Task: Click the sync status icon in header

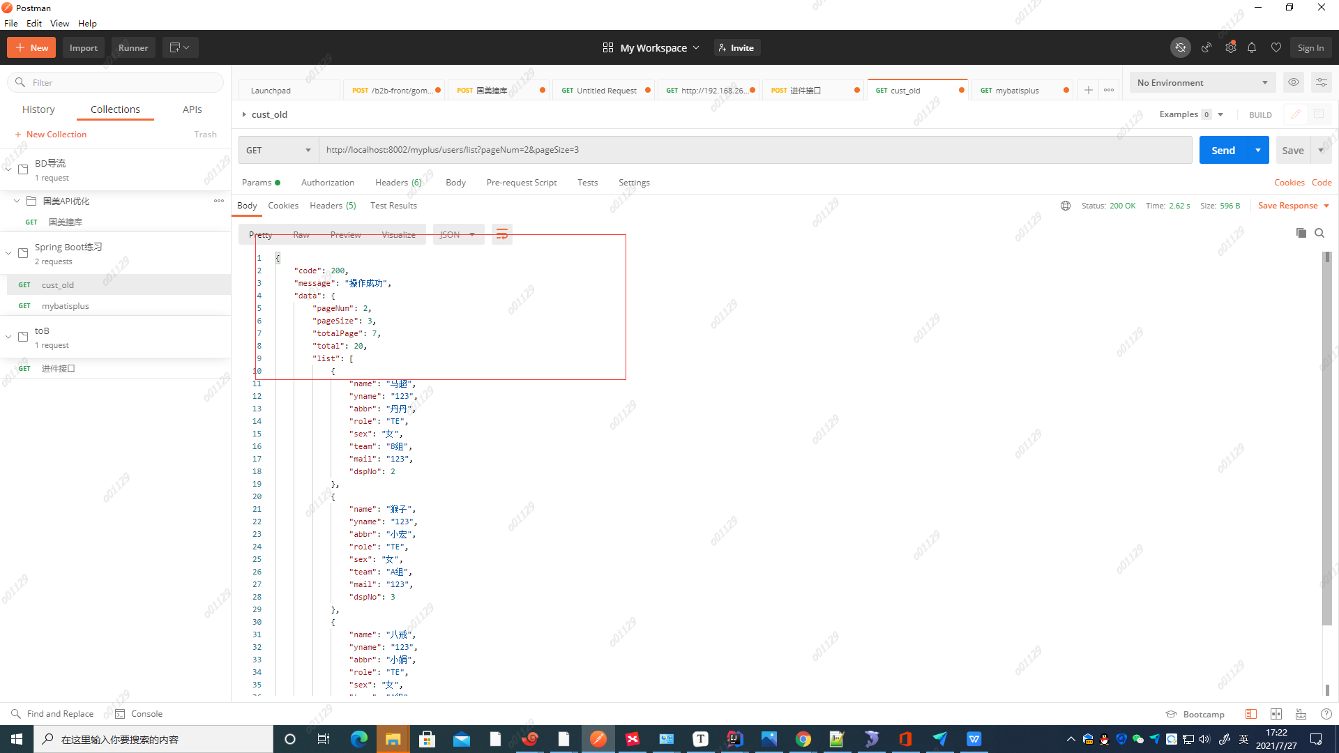Action: click(x=1180, y=47)
